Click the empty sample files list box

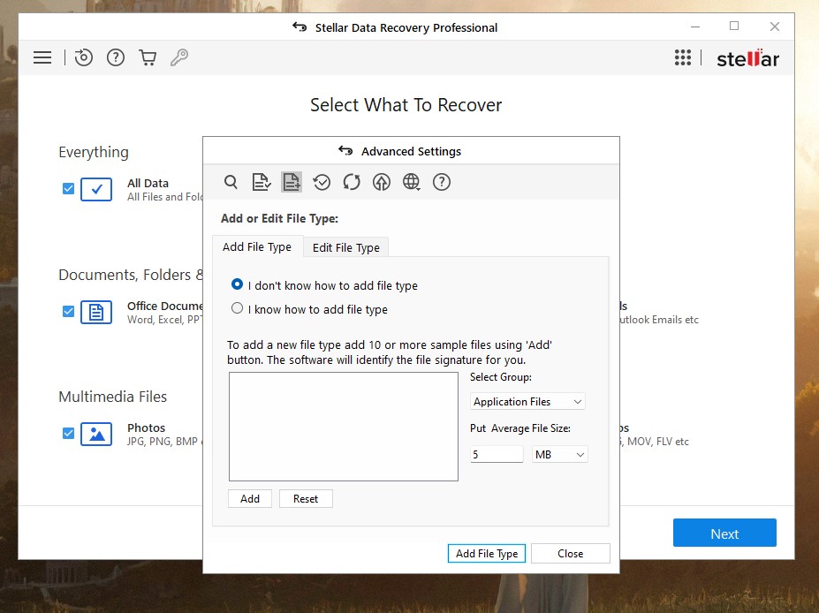pos(344,427)
